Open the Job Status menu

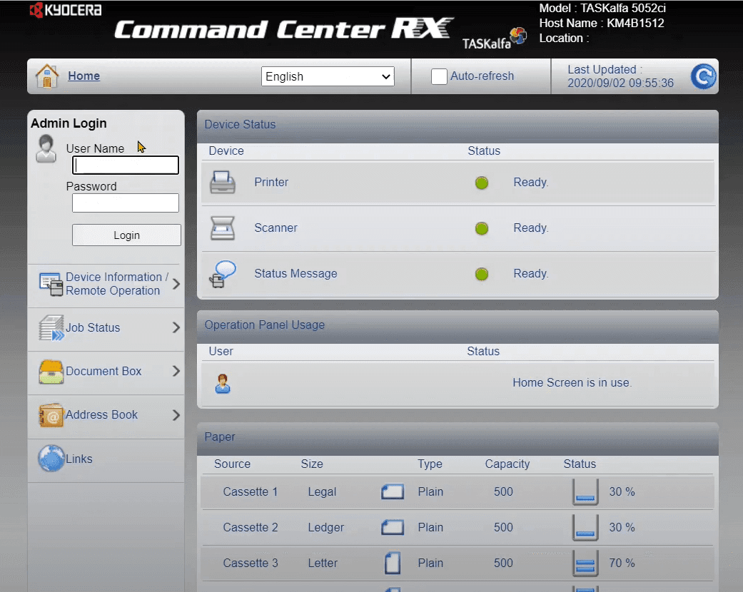tap(106, 327)
